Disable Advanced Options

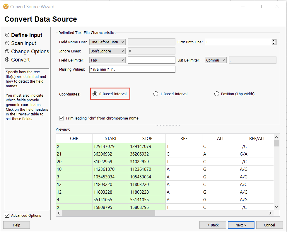pos(7,215)
